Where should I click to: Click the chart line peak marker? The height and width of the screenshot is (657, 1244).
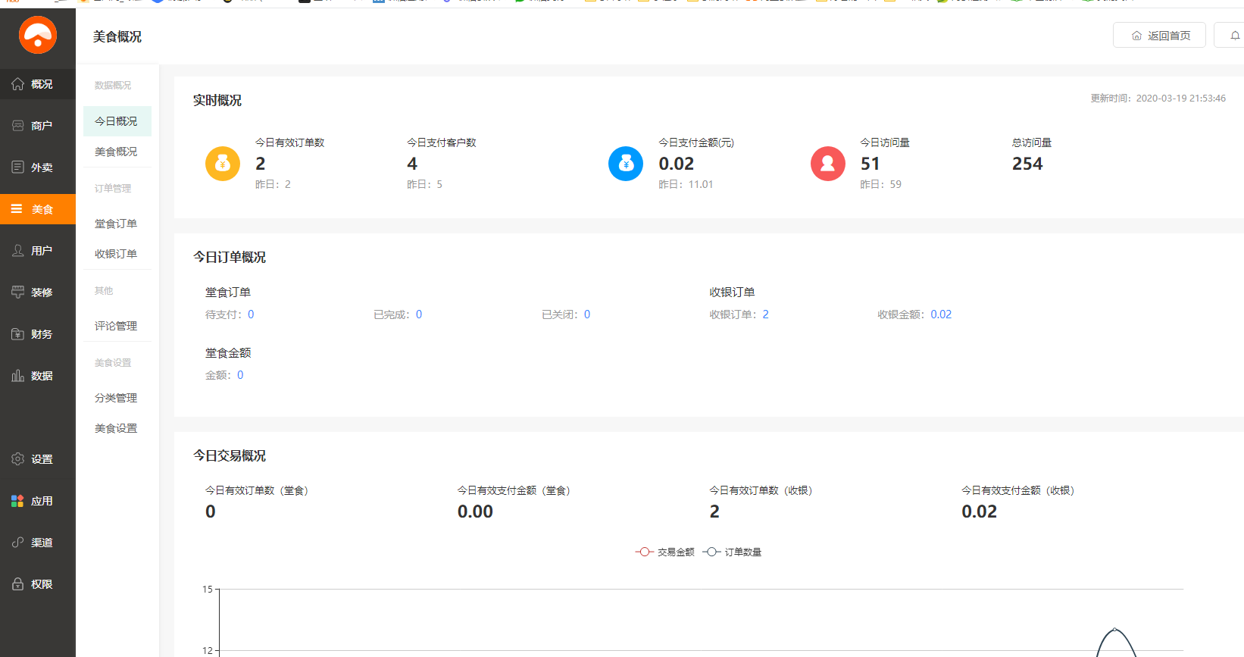tap(1114, 629)
